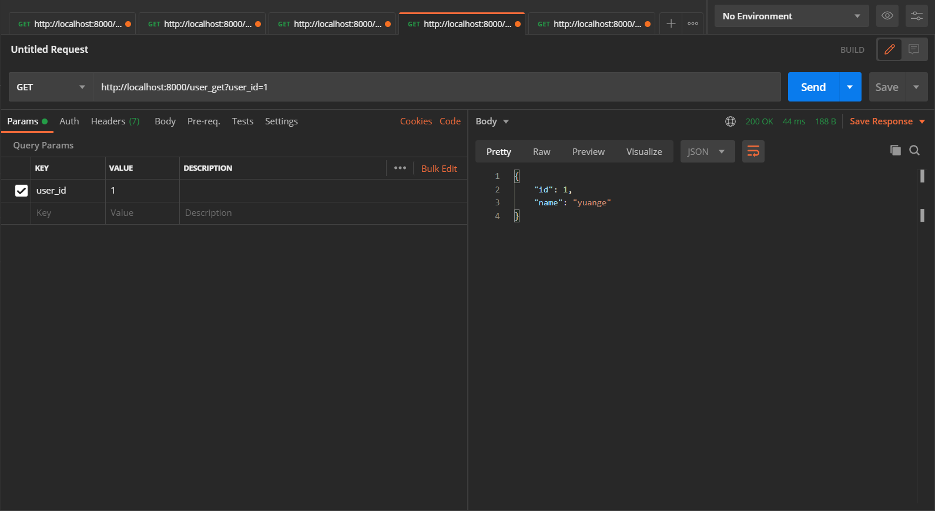Switch response view to Raw

click(541, 151)
